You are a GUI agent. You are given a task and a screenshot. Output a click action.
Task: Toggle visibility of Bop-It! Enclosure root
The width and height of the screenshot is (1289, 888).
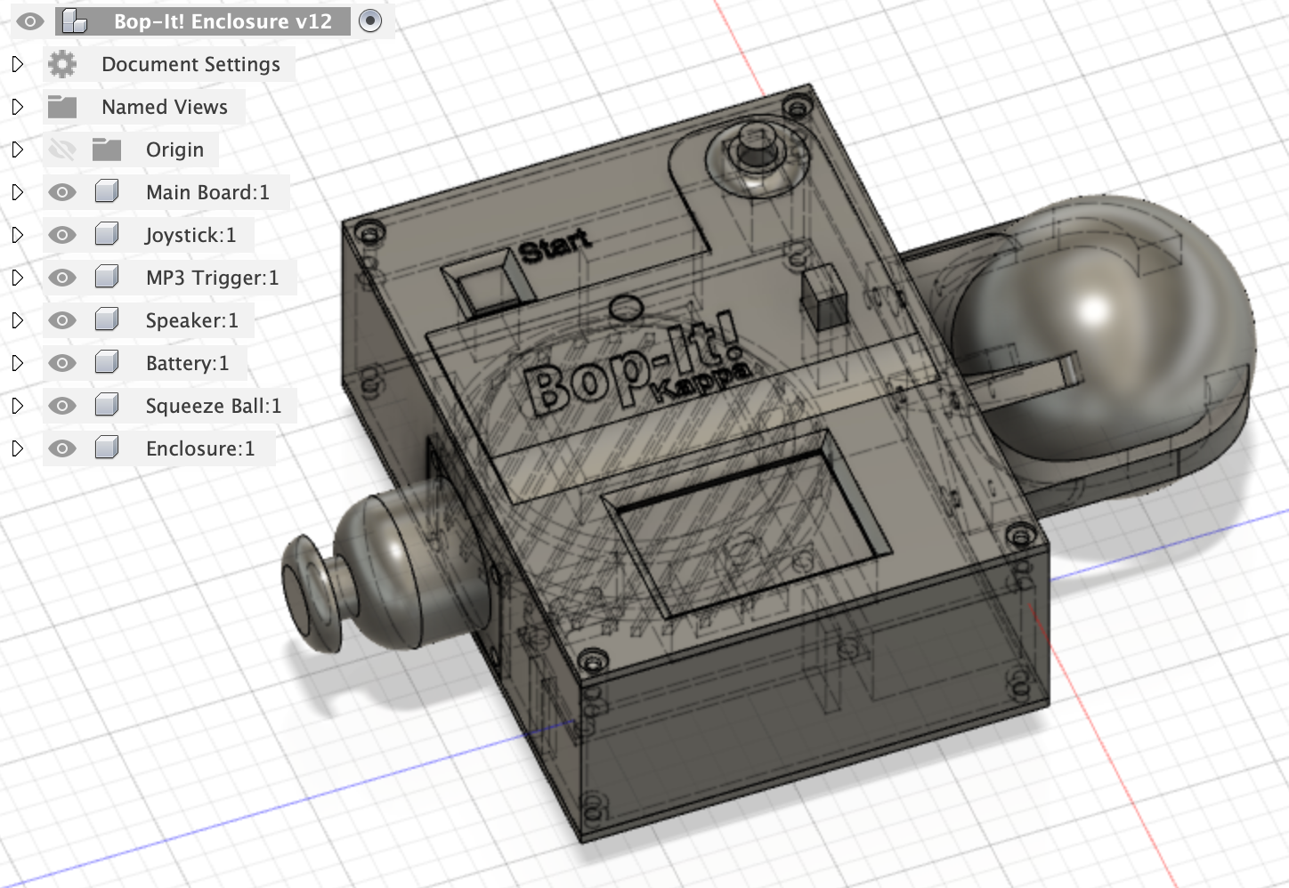[x=29, y=21]
